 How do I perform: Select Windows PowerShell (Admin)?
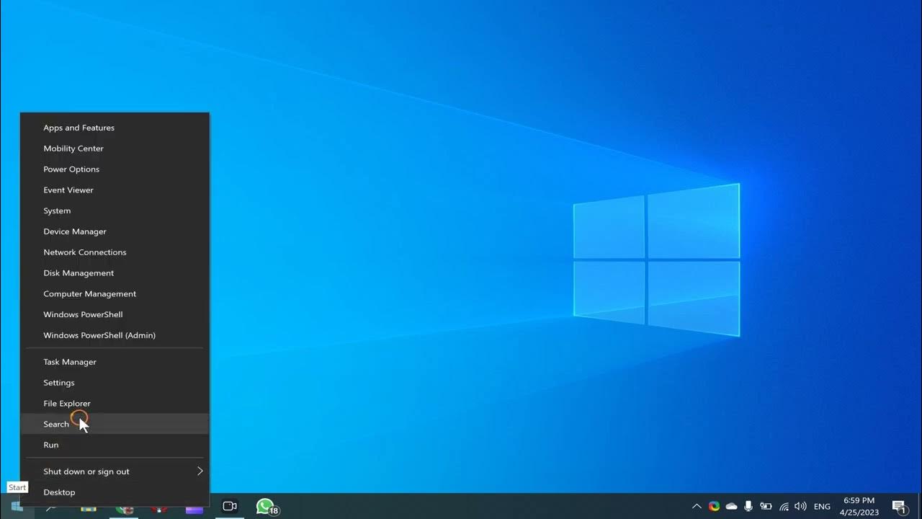point(99,335)
